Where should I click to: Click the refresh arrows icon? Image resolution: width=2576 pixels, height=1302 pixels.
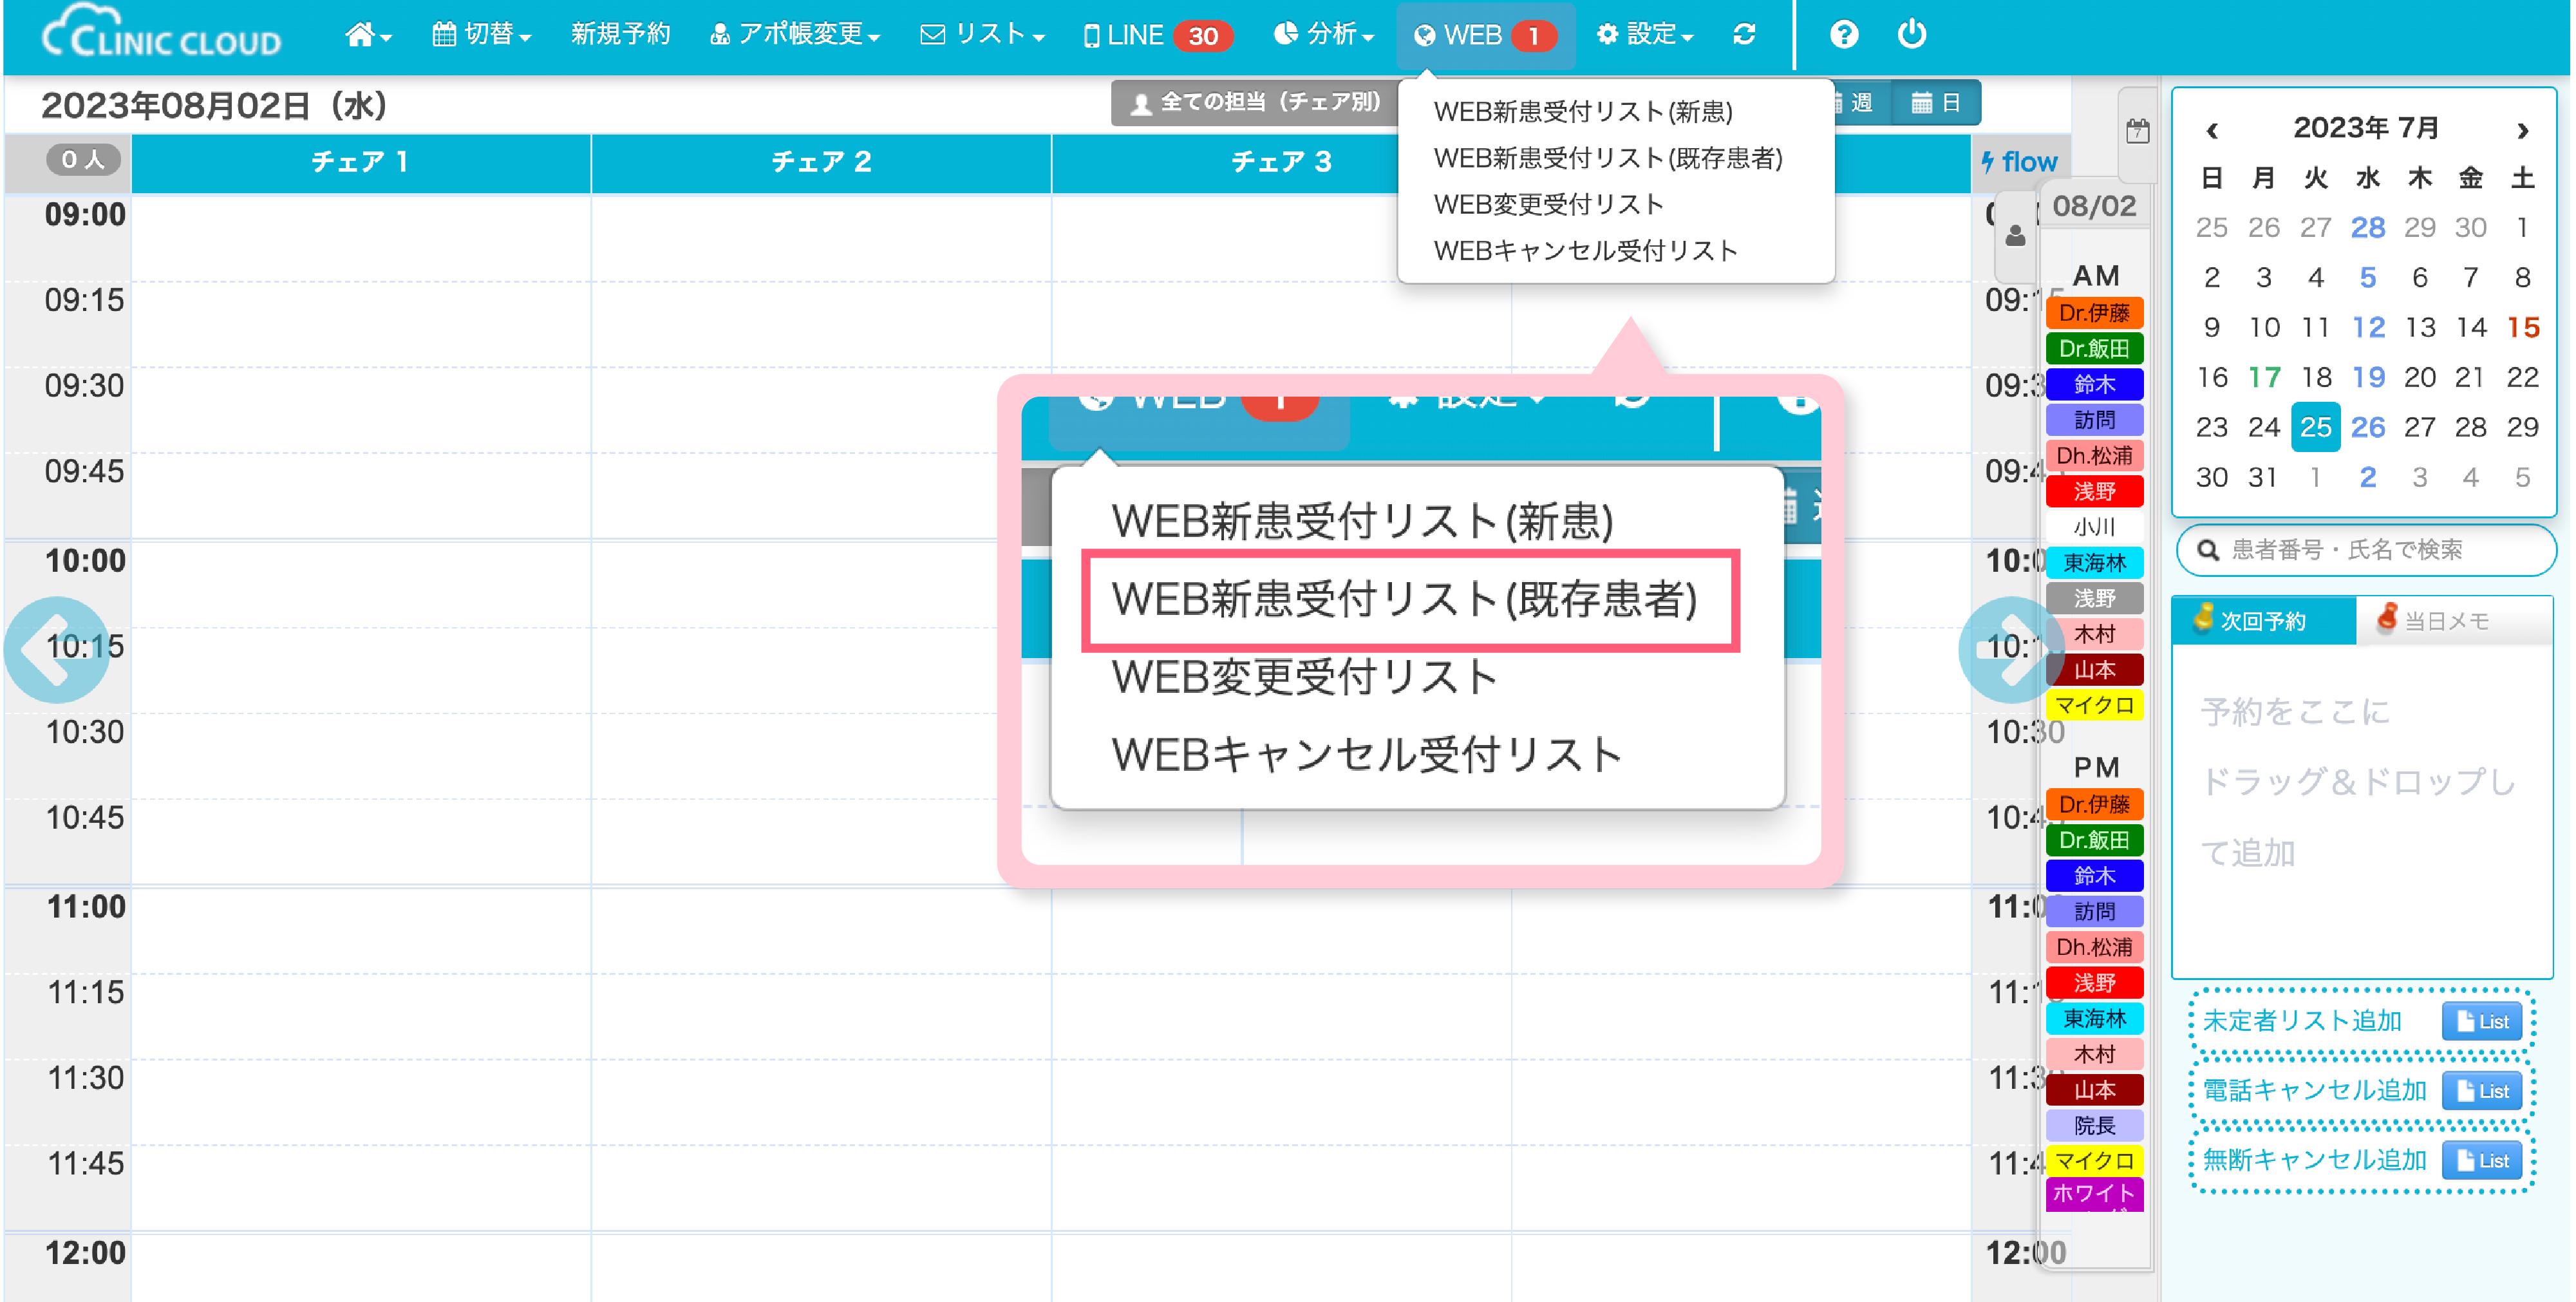1744,35
